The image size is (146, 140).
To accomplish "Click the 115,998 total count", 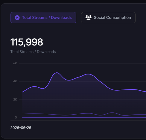I will [x=27, y=42].
